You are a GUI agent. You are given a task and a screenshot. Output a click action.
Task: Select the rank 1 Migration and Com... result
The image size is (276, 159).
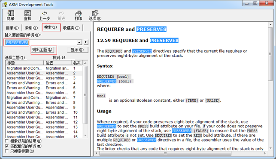44,68
